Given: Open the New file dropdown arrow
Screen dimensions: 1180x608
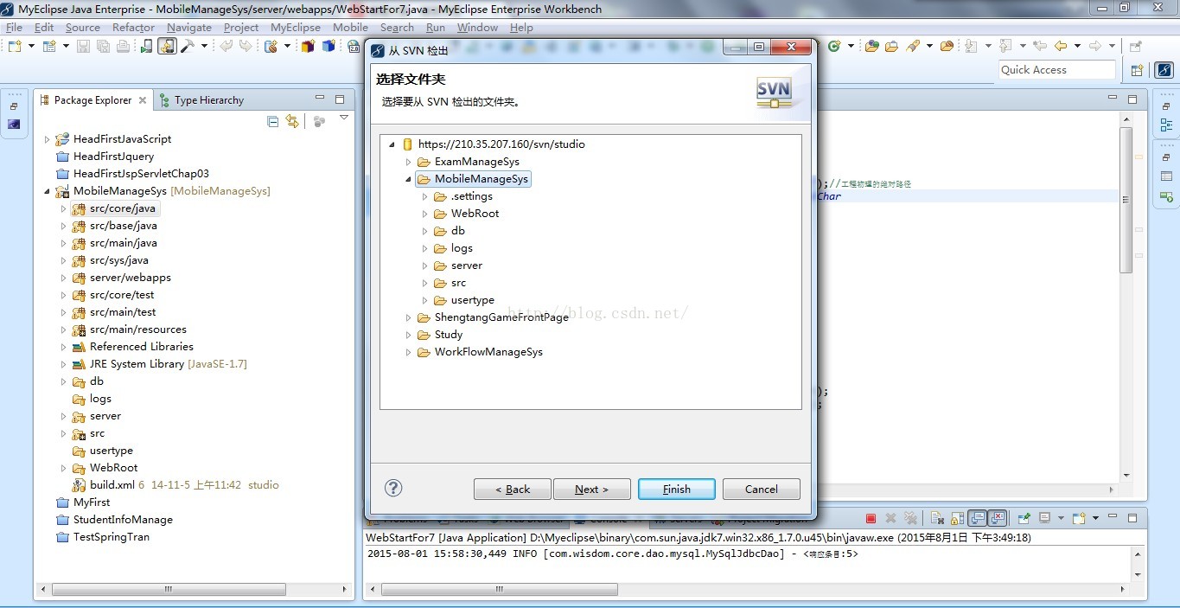Looking at the screenshot, I should click(31, 46).
